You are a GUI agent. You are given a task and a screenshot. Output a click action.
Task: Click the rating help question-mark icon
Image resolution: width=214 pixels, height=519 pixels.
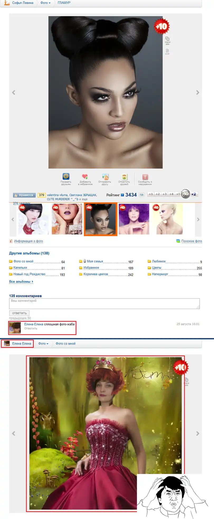122,195
